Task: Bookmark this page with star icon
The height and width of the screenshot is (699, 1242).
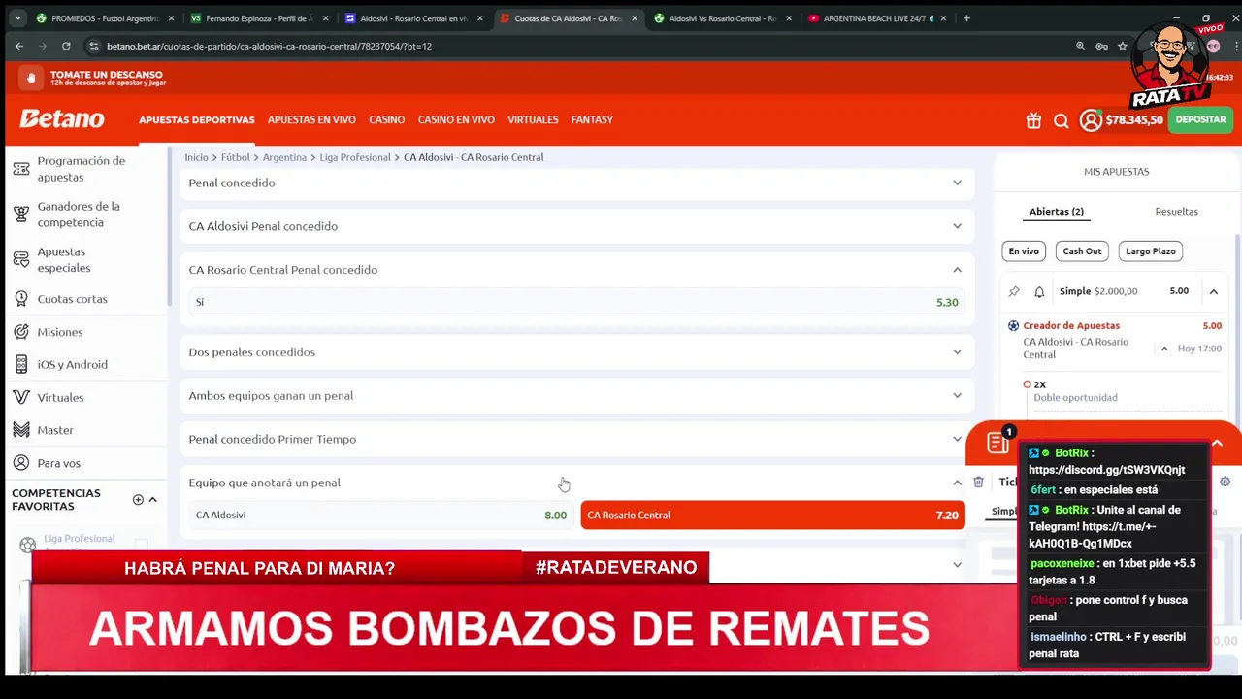Action: pos(1123,46)
